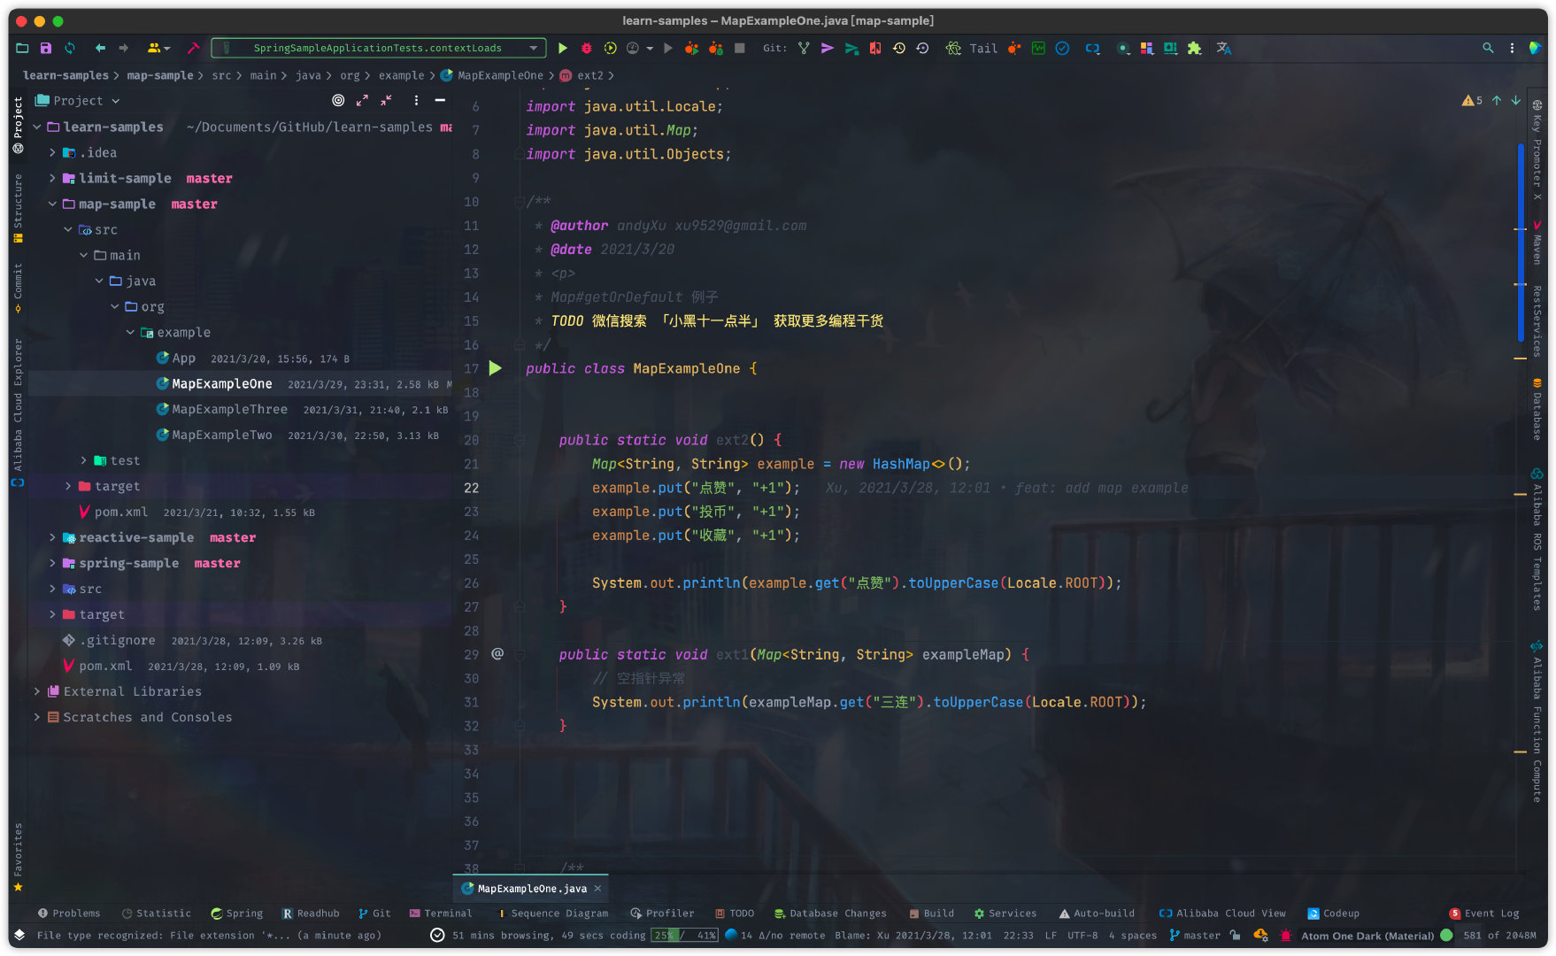The image size is (1556, 956).
Task: Collapse the learn-samples root folder
Action: [x=37, y=127]
